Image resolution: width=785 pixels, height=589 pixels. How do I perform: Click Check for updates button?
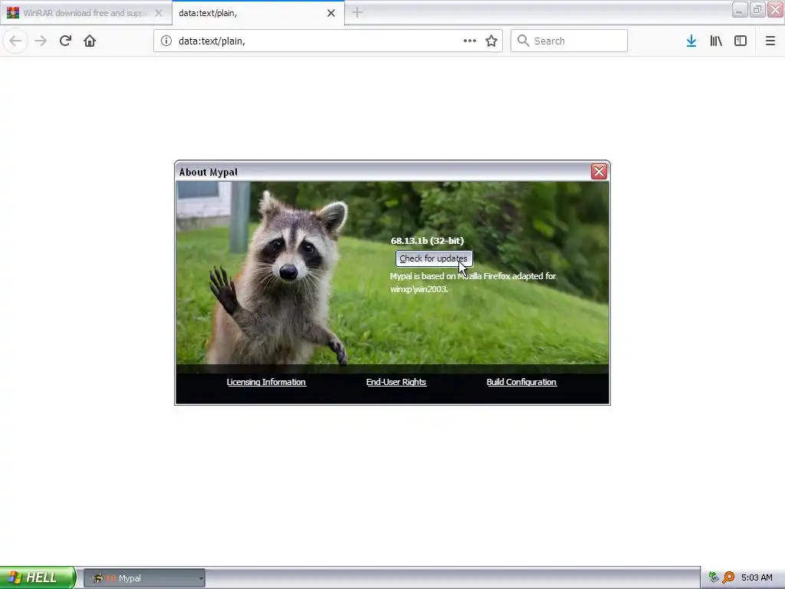click(434, 258)
